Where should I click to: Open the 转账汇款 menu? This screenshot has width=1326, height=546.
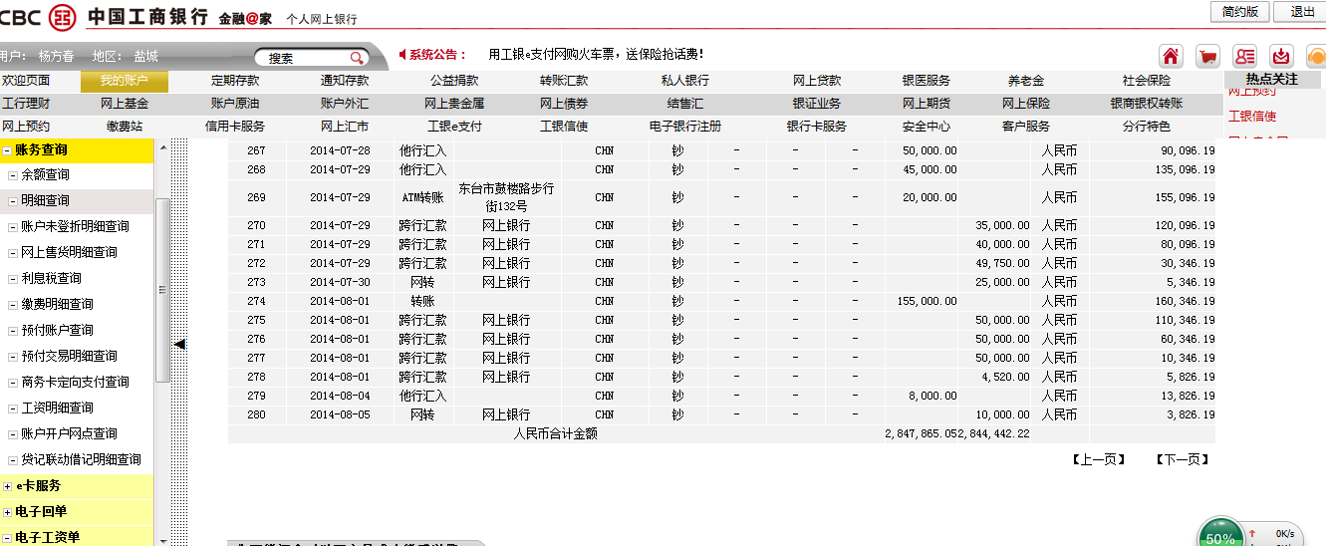pyautogui.click(x=564, y=81)
